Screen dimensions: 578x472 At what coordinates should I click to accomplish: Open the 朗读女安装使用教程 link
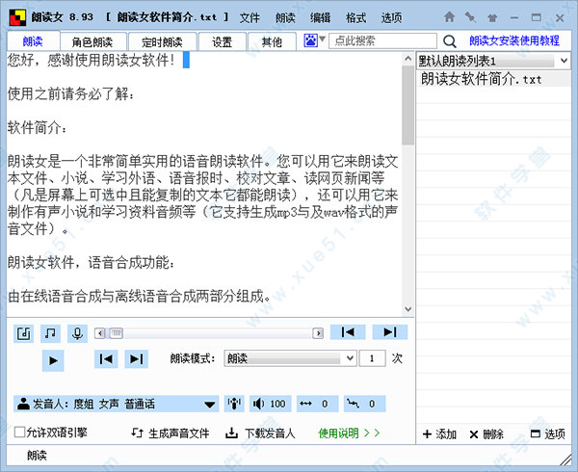pos(514,41)
